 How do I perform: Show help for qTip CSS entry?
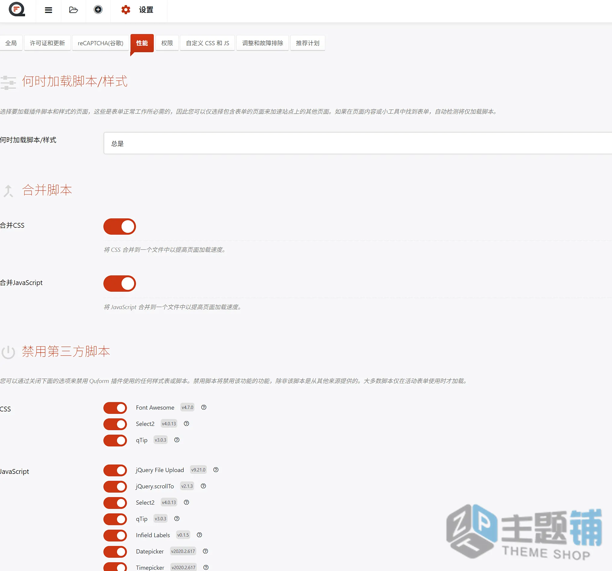coord(177,440)
